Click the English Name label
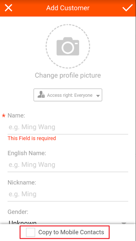136x241 pixels. pos(27,153)
